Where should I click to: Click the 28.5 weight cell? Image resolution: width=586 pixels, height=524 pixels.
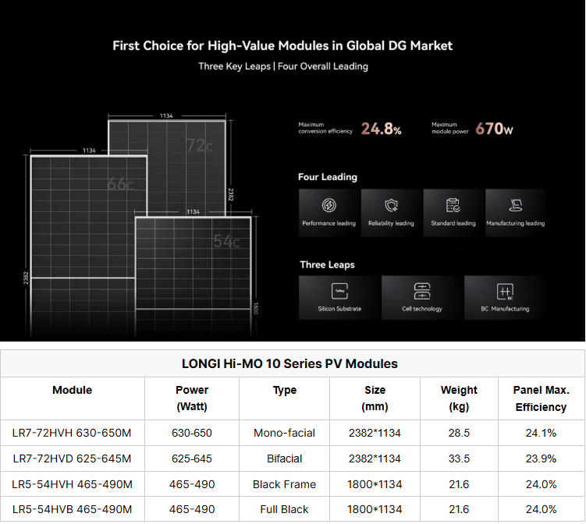coord(459,433)
